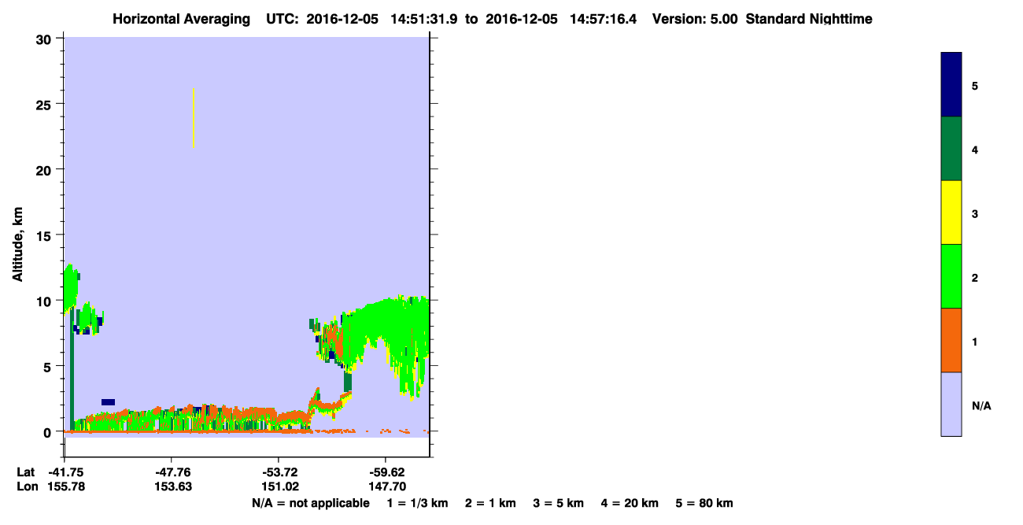Click the longitude value 151.02
This screenshot has height=525, width=1023.
279,486
